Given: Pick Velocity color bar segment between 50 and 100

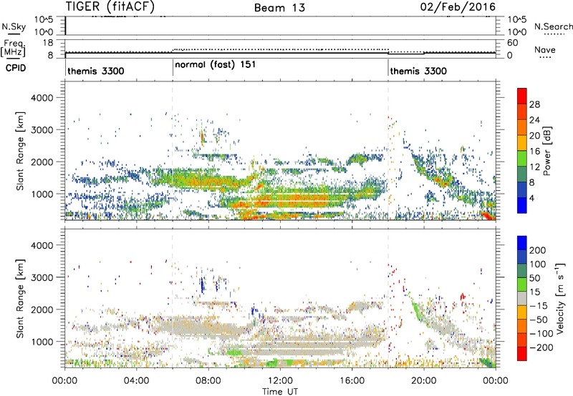Looking at the screenshot, I should [x=522, y=271].
